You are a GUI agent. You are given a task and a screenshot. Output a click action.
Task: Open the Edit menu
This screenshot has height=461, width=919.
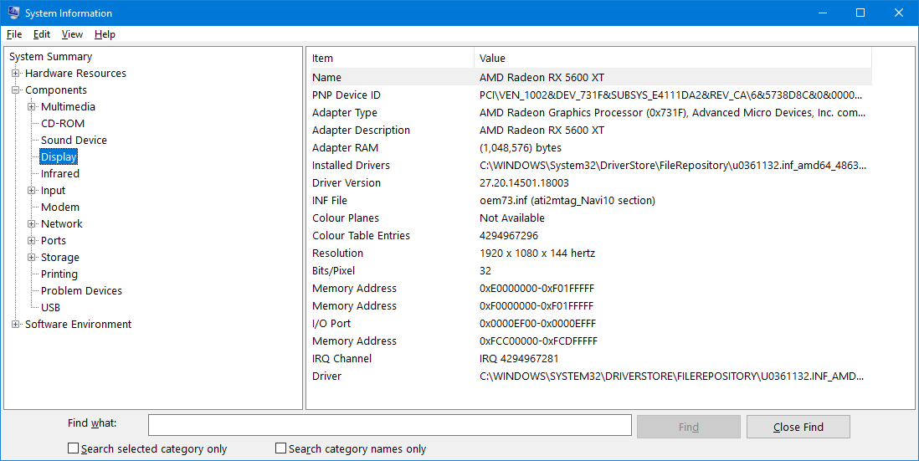coord(42,34)
